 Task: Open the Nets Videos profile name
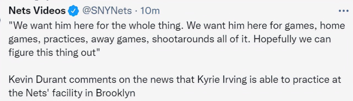37,11
